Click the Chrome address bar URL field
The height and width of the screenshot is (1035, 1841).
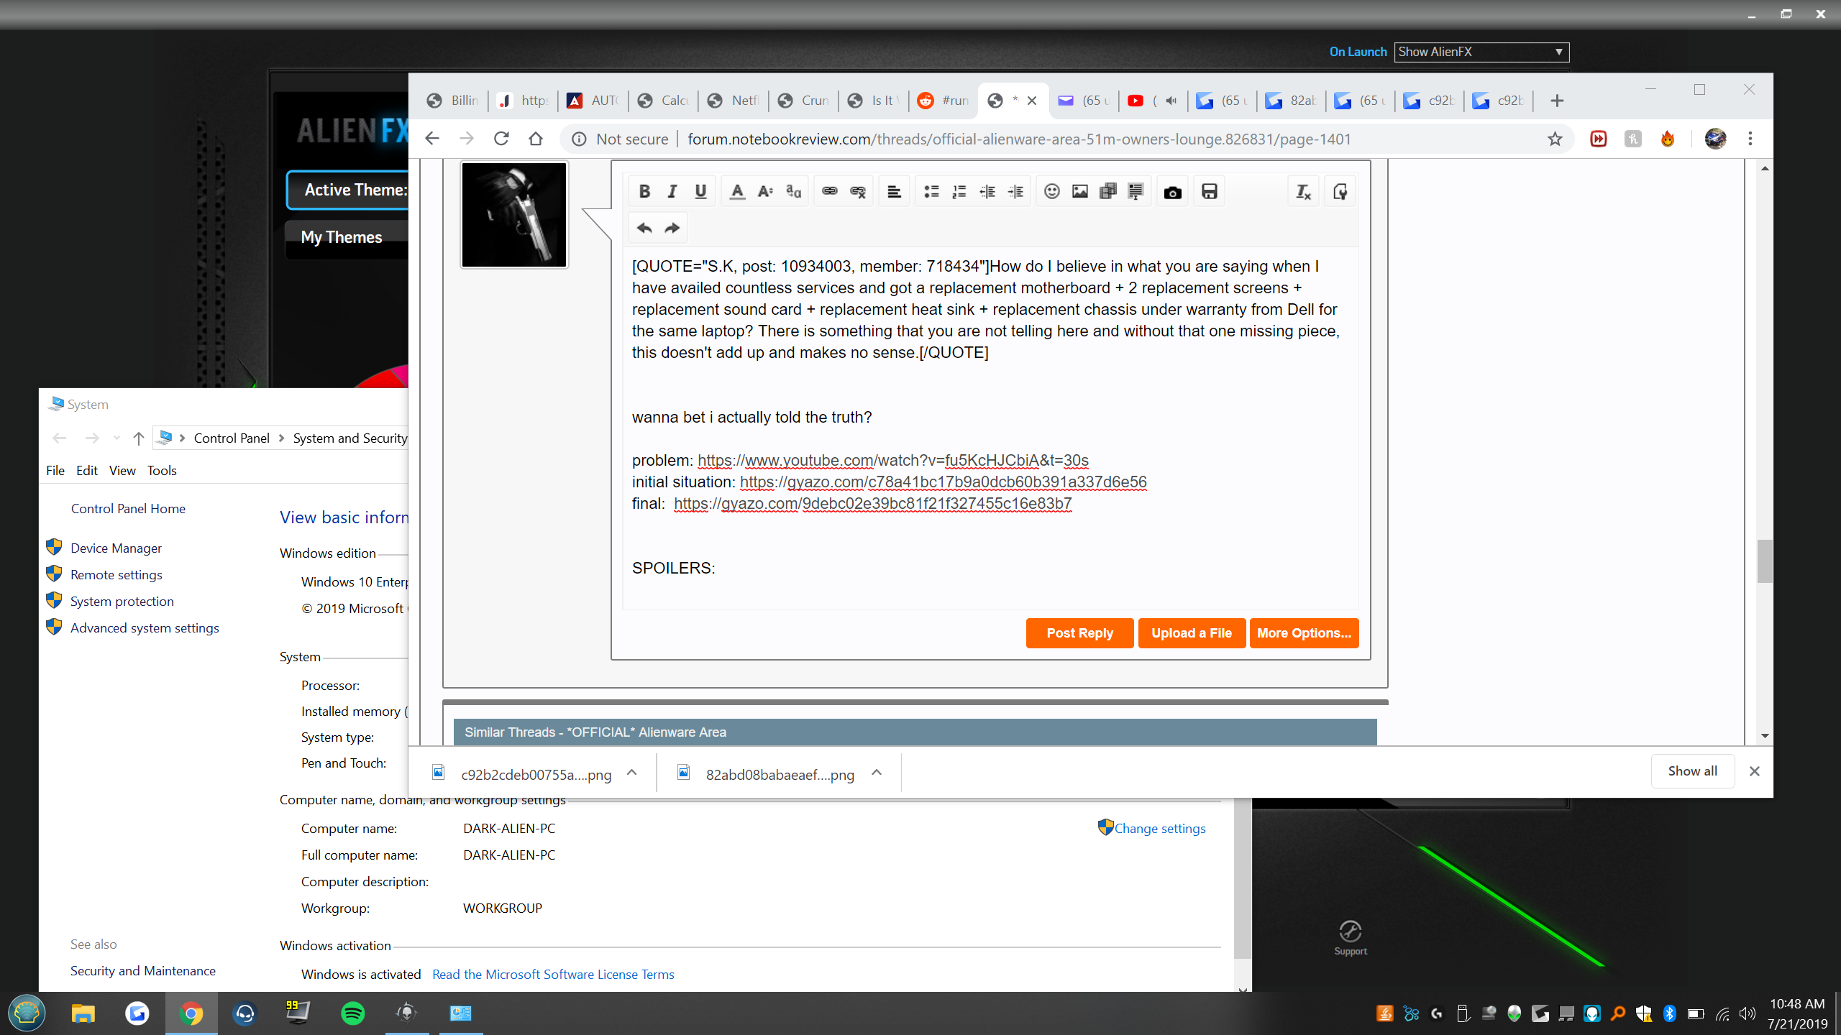tap(1018, 139)
